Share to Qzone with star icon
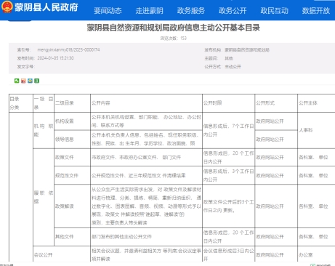Viewport: 335px width, 266px height. coord(30,81)
